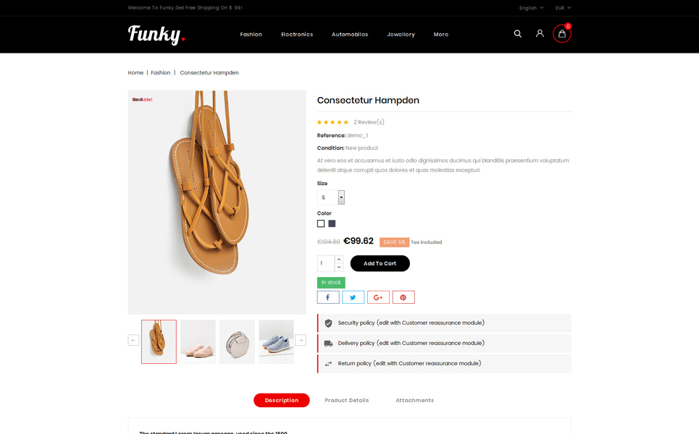Share product on Facebook

[328, 297]
